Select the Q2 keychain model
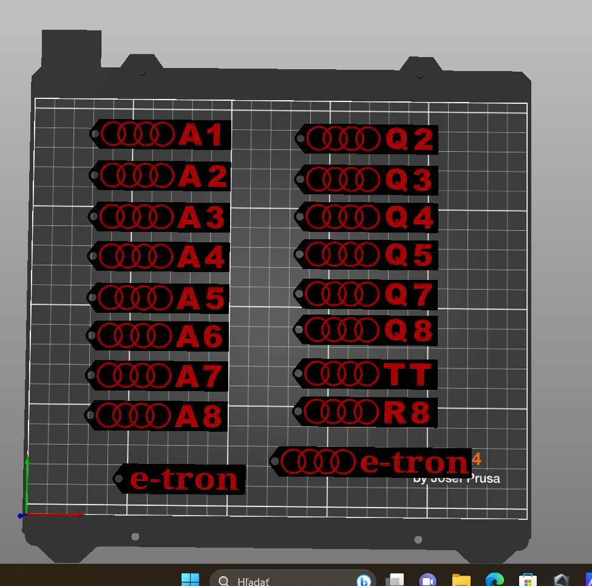Viewport: 592px width, 586px height. coord(368,139)
